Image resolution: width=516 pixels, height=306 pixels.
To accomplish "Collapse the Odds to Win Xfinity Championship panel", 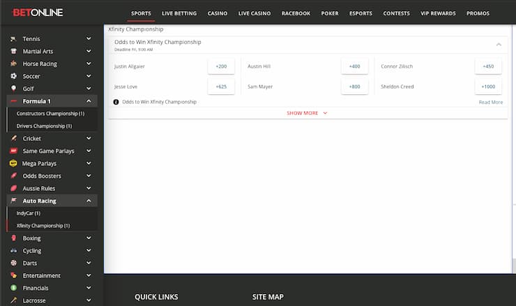I will [499, 45].
